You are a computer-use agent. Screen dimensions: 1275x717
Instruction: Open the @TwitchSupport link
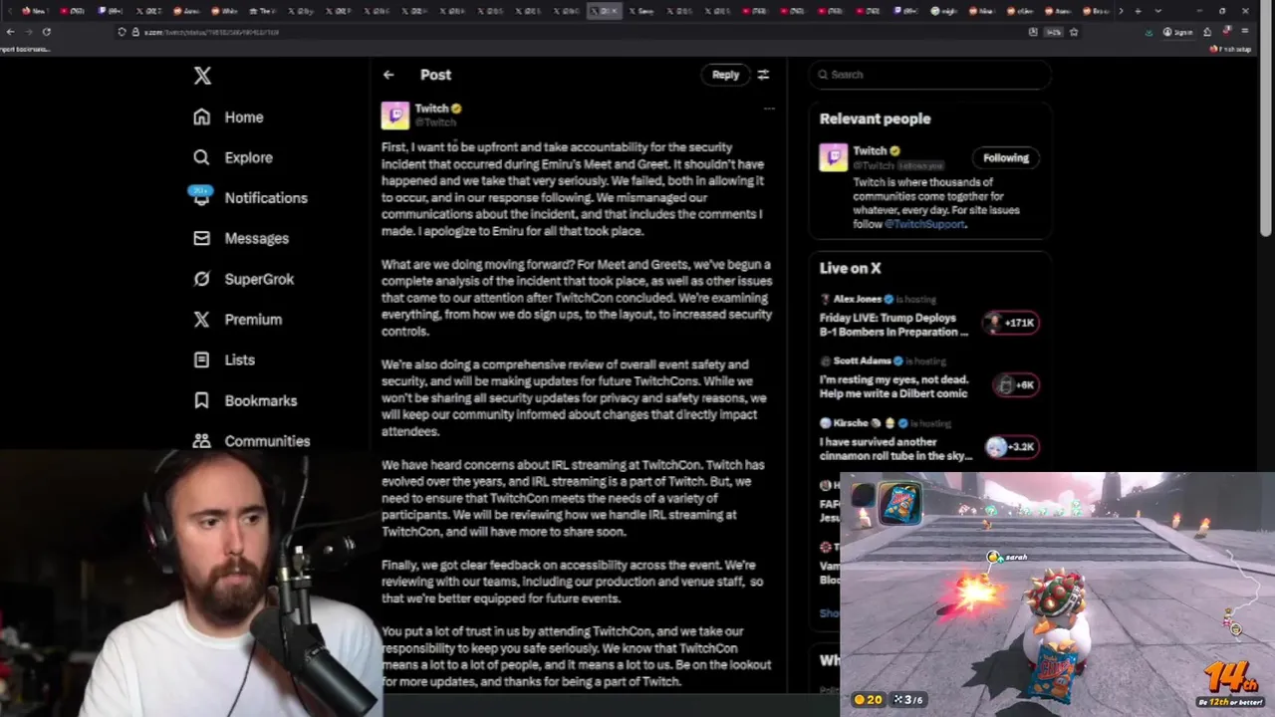tap(923, 224)
